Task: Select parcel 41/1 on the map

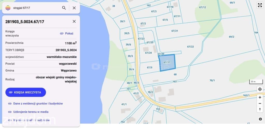Action: 124,104
